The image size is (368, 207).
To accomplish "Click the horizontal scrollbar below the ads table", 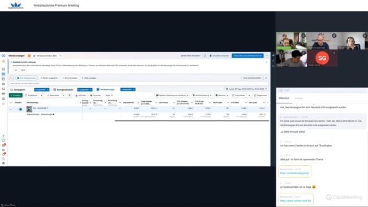I will tap(192, 120).
